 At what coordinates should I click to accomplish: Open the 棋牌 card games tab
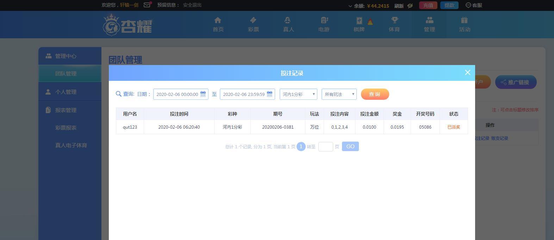tap(359, 25)
